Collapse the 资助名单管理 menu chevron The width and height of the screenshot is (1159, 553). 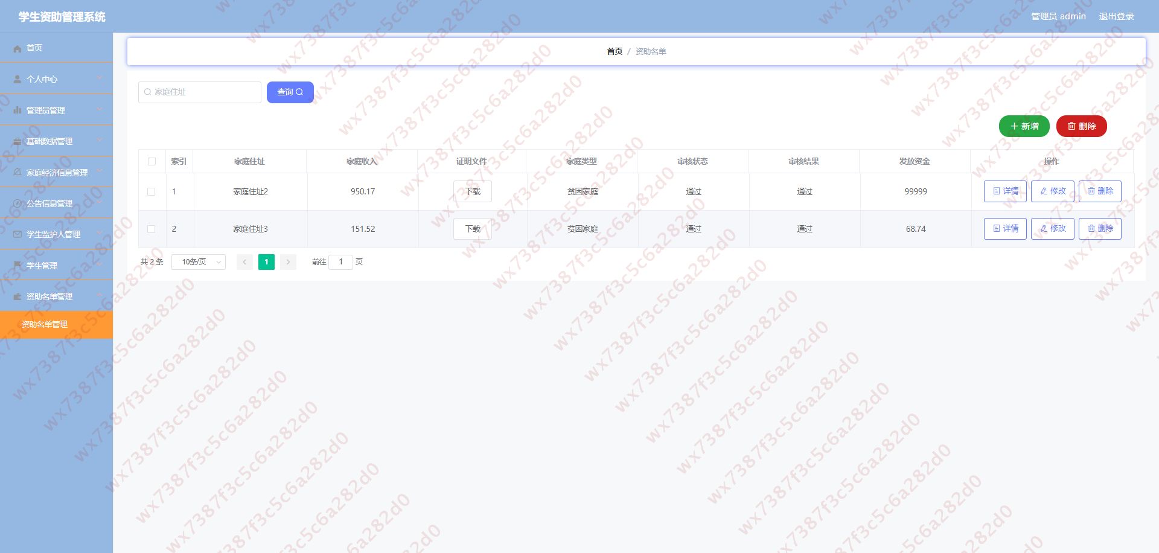pos(100,295)
